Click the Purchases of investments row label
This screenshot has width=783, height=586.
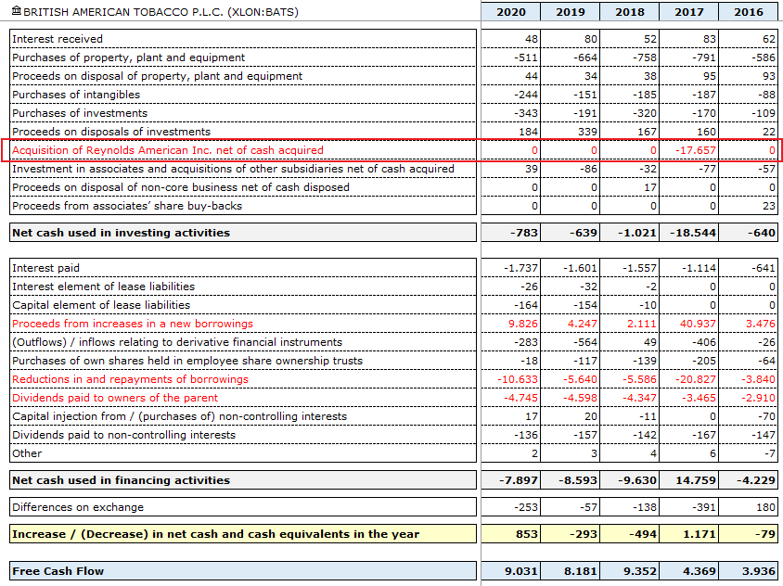[x=80, y=113]
